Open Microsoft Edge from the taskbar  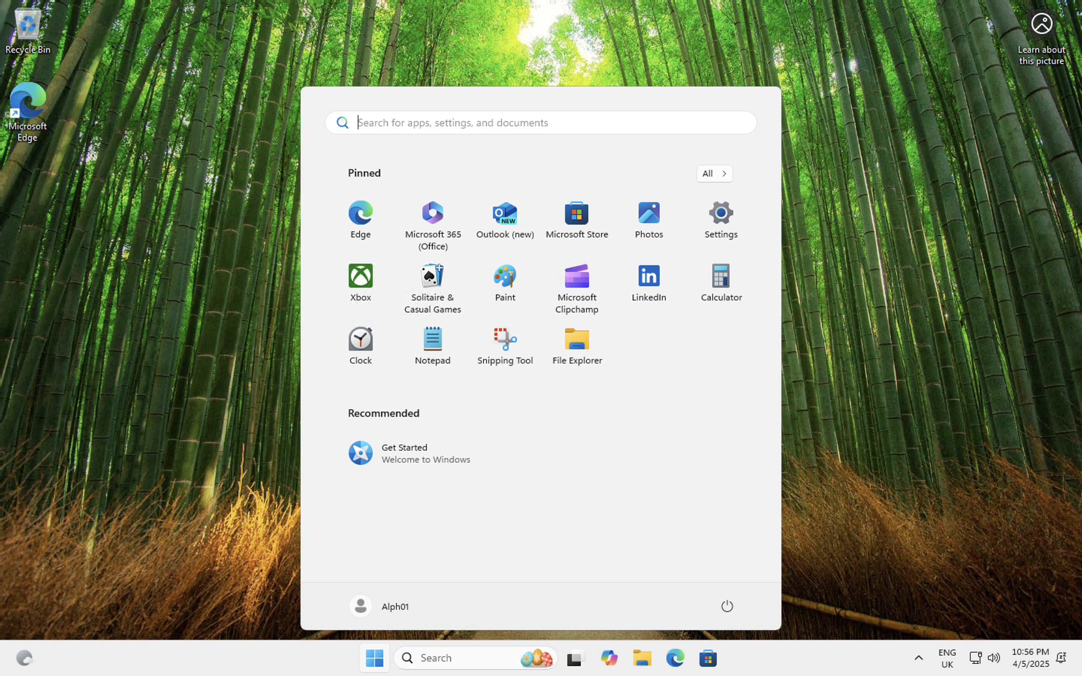coord(675,658)
